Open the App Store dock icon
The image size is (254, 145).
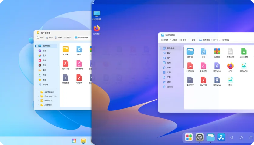pos(221,137)
